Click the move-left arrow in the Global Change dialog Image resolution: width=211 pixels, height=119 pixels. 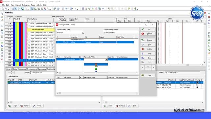143,67
